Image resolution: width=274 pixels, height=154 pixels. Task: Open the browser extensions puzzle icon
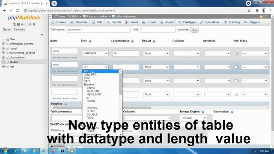pos(257,10)
